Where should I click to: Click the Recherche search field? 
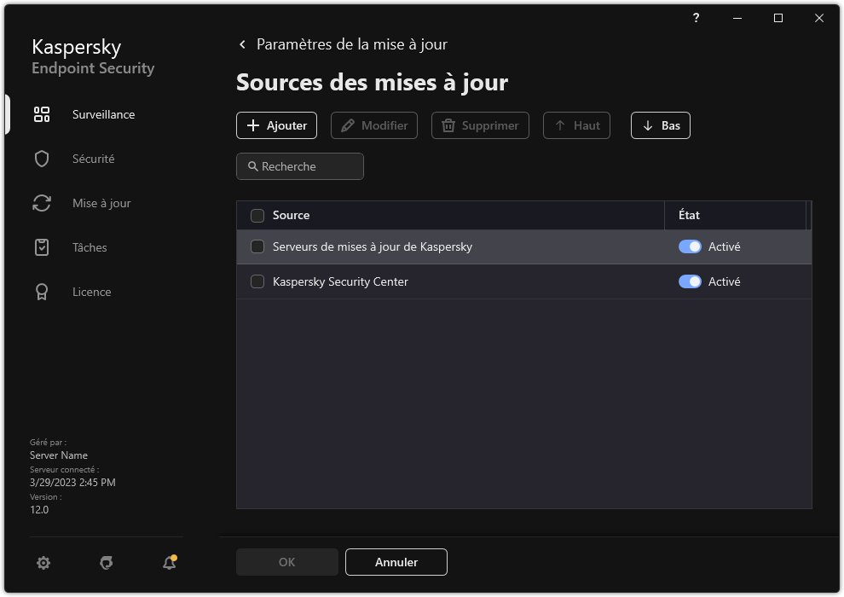[x=299, y=166]
